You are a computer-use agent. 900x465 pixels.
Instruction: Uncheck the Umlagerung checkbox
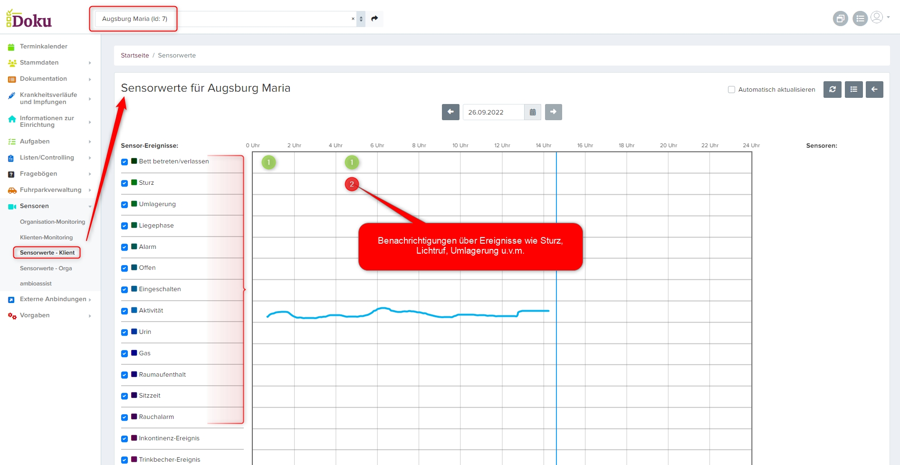pos(124,205)
